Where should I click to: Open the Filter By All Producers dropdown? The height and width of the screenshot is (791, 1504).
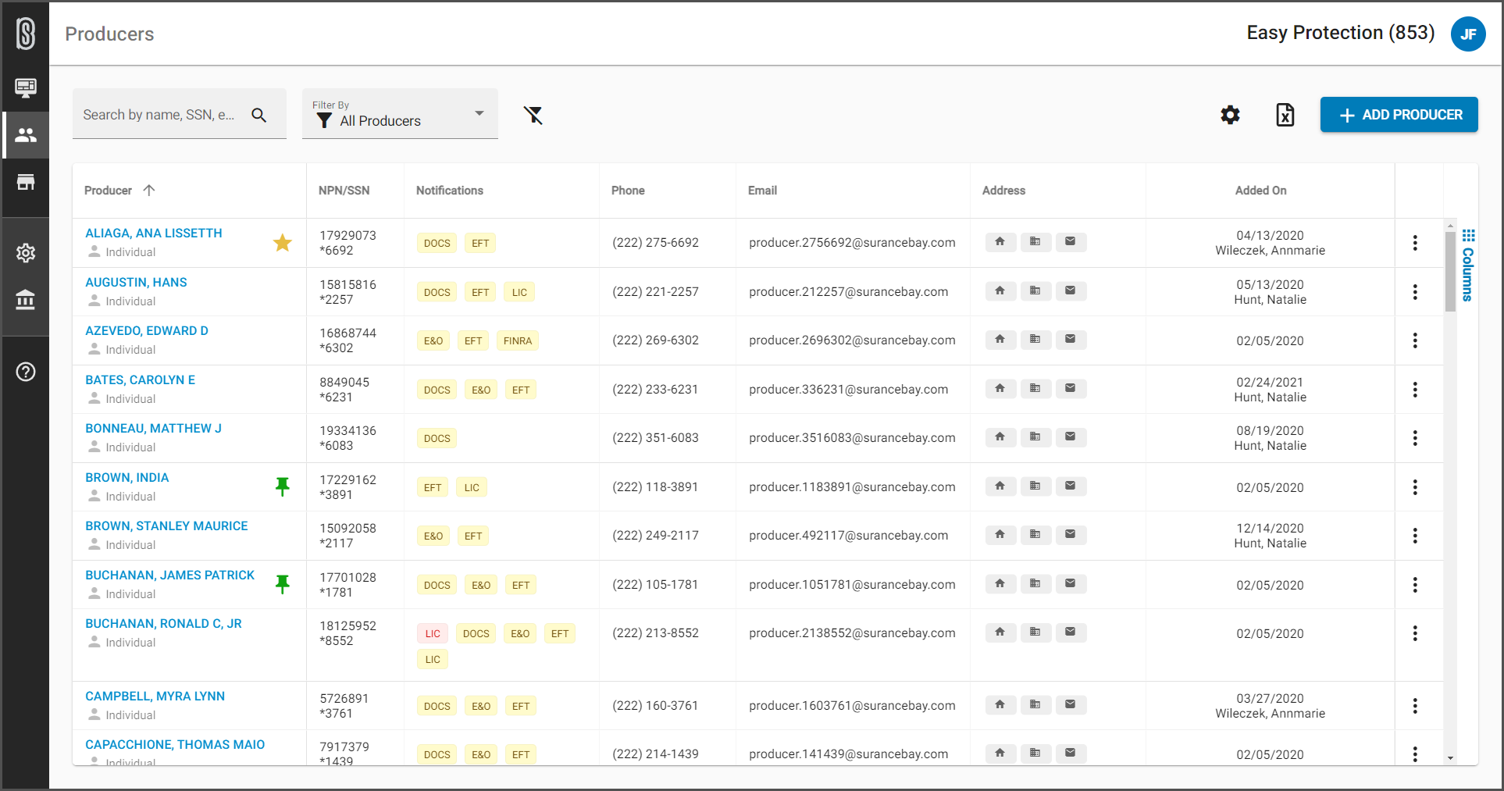pos(400,114)
